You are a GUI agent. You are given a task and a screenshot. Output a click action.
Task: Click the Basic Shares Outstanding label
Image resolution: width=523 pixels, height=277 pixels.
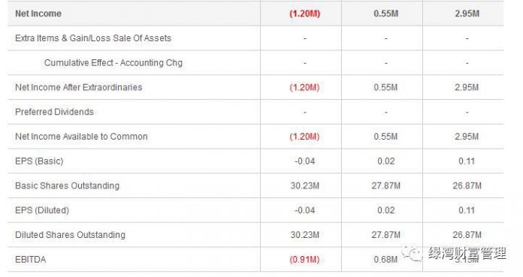[x=67, y=185]
